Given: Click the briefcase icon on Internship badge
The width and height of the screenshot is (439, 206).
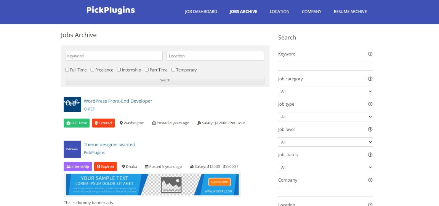Looking at the screenshot, I should point(68,166).
